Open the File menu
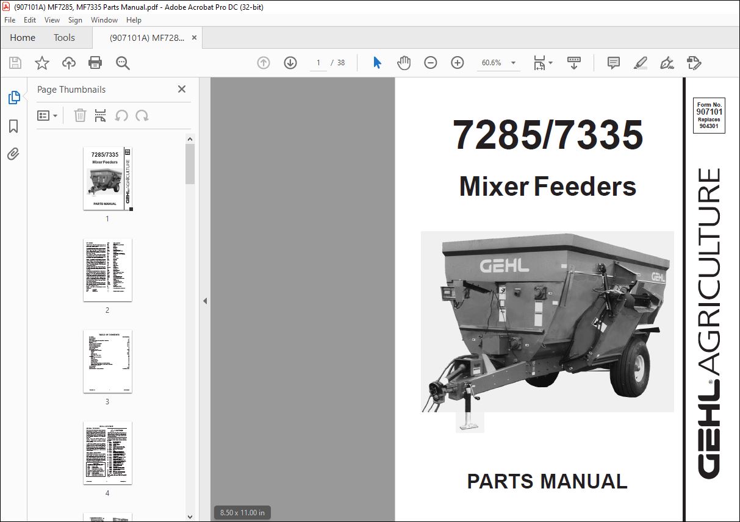 [10, 20]
